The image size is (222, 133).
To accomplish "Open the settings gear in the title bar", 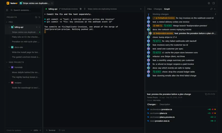I will pyautogui.click(x=209, y=3).
